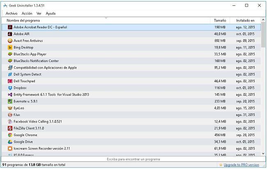This screenshot has height=169, width=267.
Task: Open the Acción menu
Action: (x=27, y=13)
